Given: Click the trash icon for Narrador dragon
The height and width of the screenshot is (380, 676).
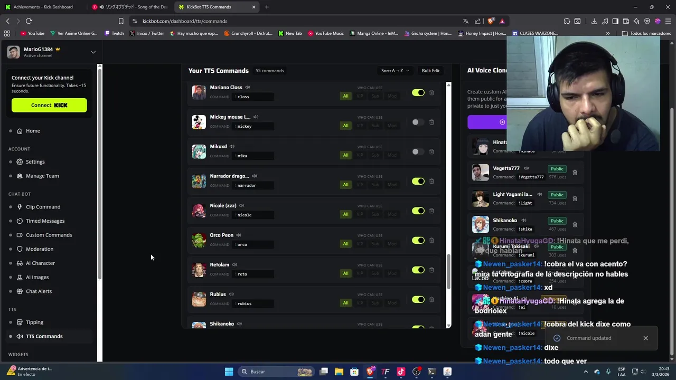Looking at the screenshot, I should click(431, 181).
